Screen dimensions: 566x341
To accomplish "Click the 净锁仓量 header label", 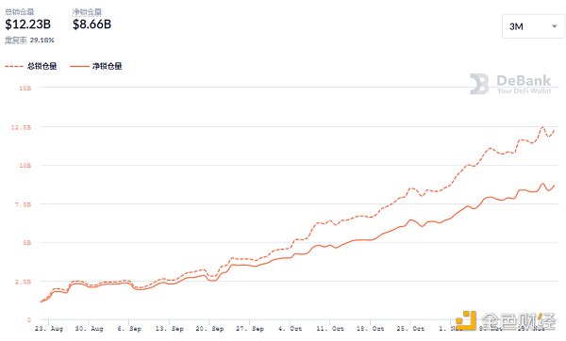I will point(87,12).
